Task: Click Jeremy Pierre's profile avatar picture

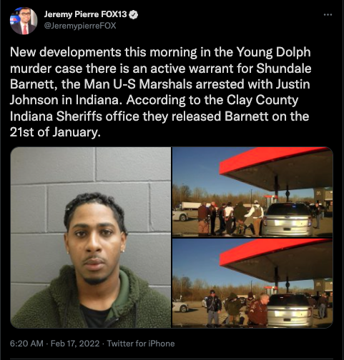Action: pyautogui.click(x=24, y=21)
